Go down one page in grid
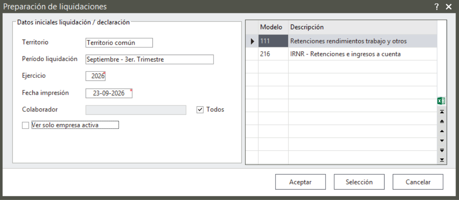This screenshot has height=200, width=459. [x=442, y=150]
